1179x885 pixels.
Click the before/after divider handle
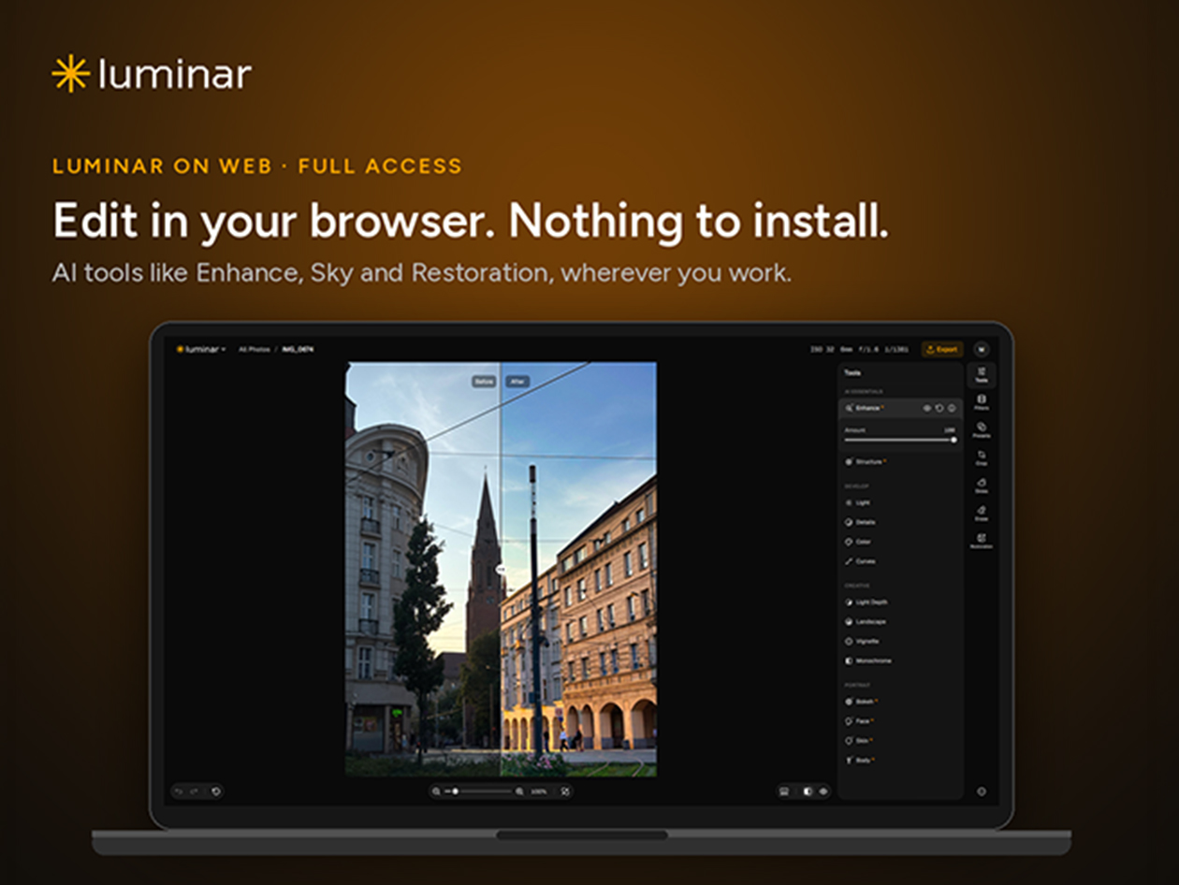[501, 568]
